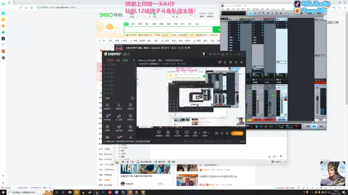Click the speaker icon in streaming toolbar
348x195 pixels.
tap(204, 133)
